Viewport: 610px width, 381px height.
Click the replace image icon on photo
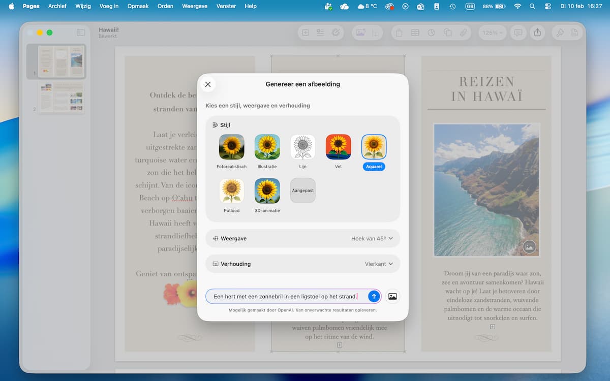529,247
